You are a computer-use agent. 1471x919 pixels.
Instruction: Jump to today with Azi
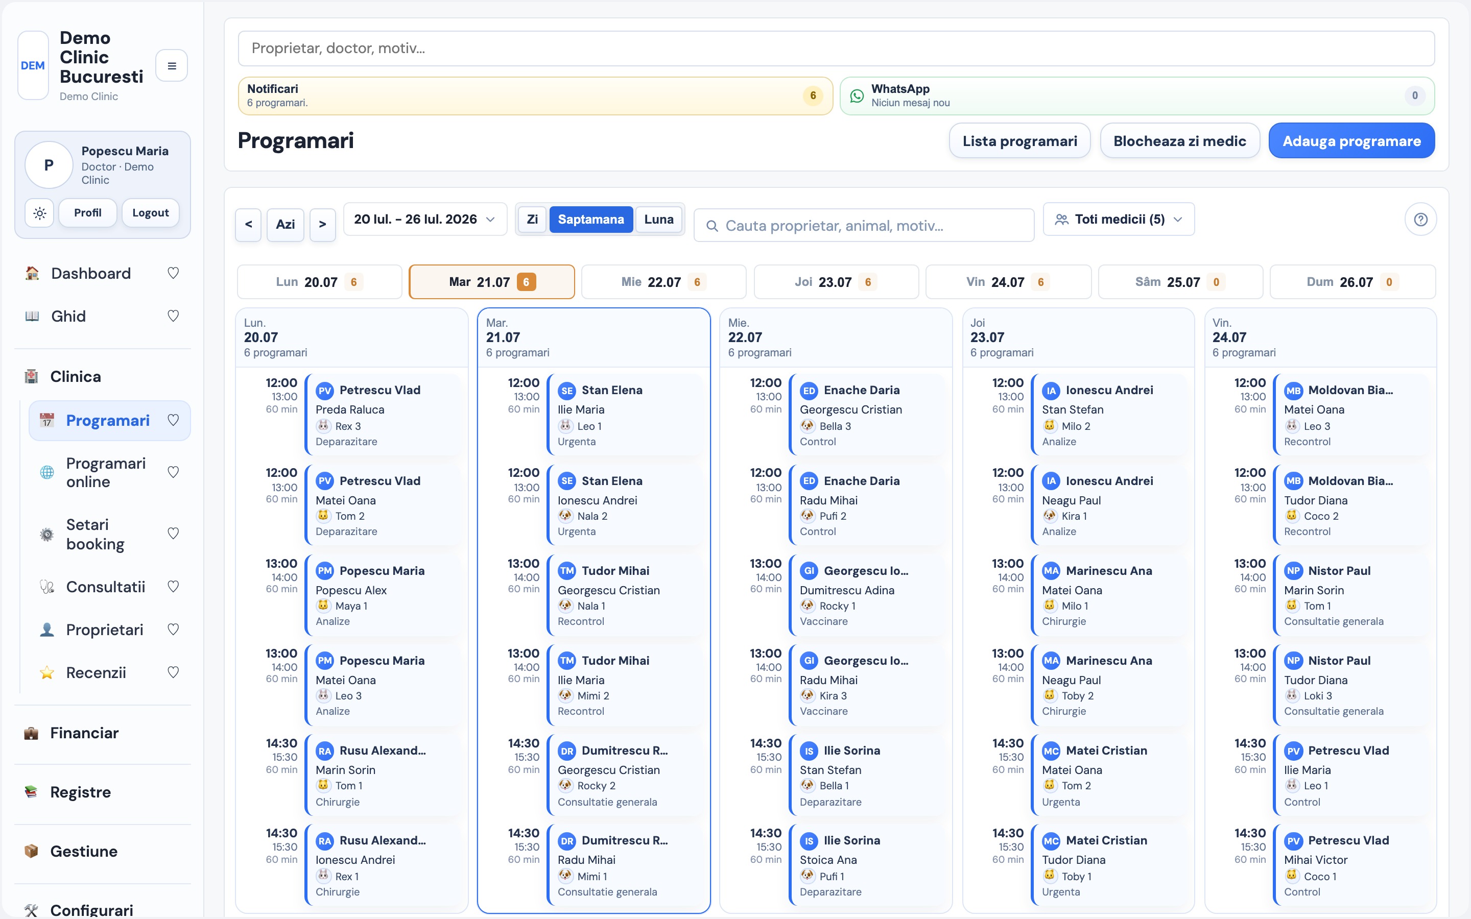pos(285,224)
